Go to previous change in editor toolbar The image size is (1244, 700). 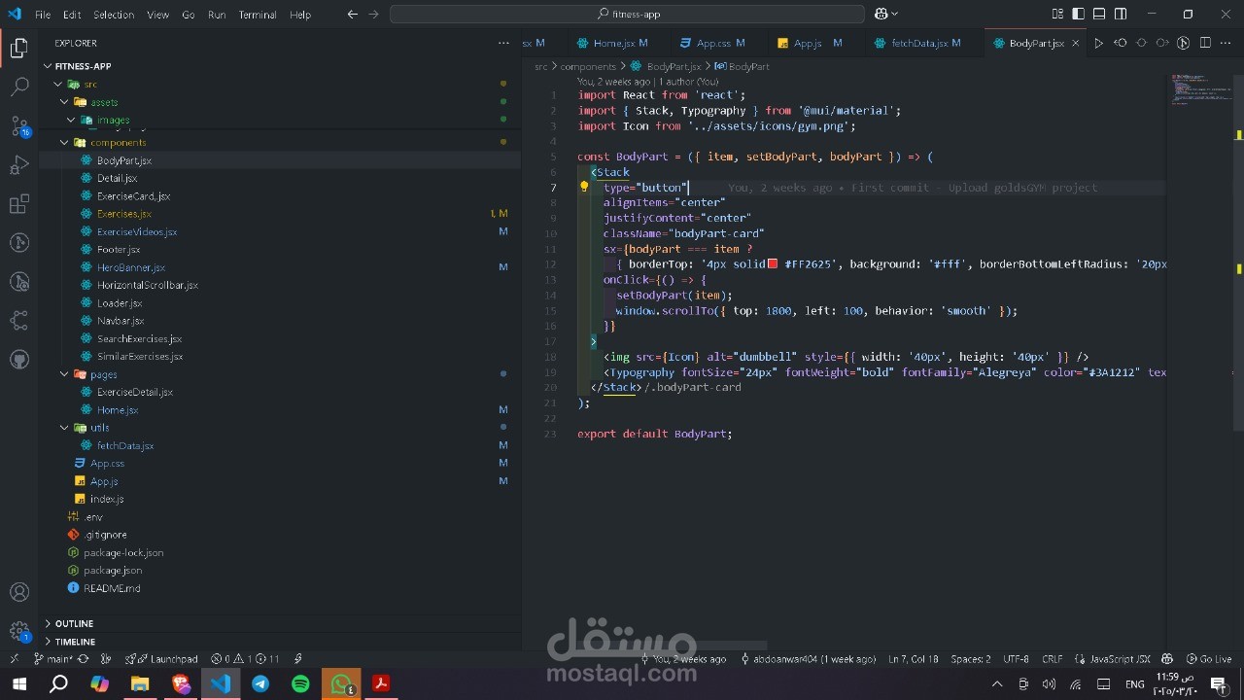pyautogui.click(x=1121, y=43)
